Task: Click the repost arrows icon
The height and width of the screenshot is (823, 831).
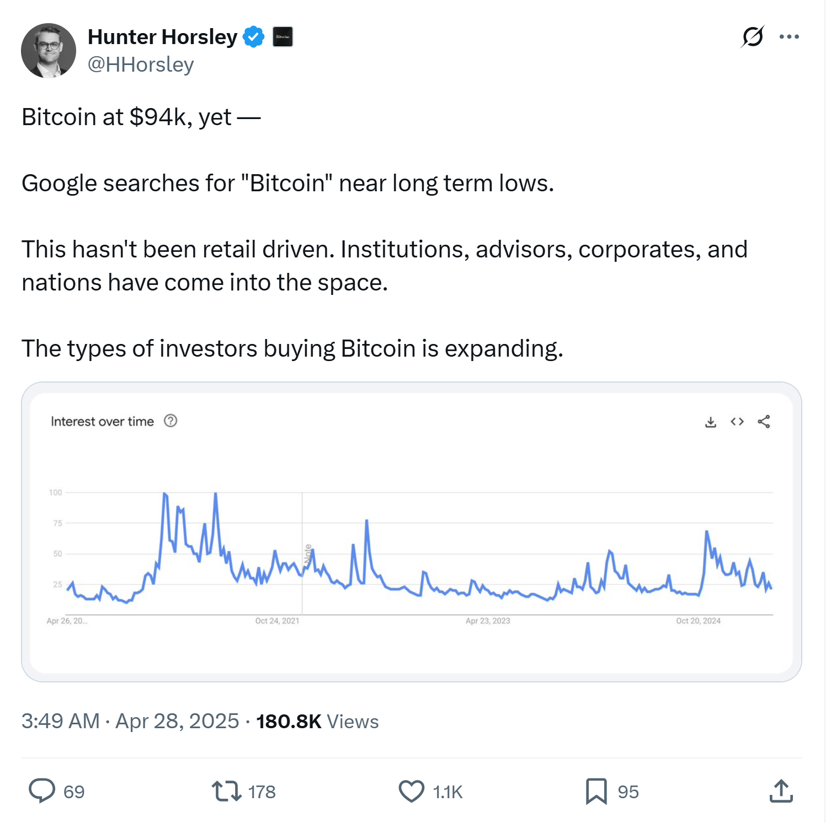Action: [x=226, y=790]
